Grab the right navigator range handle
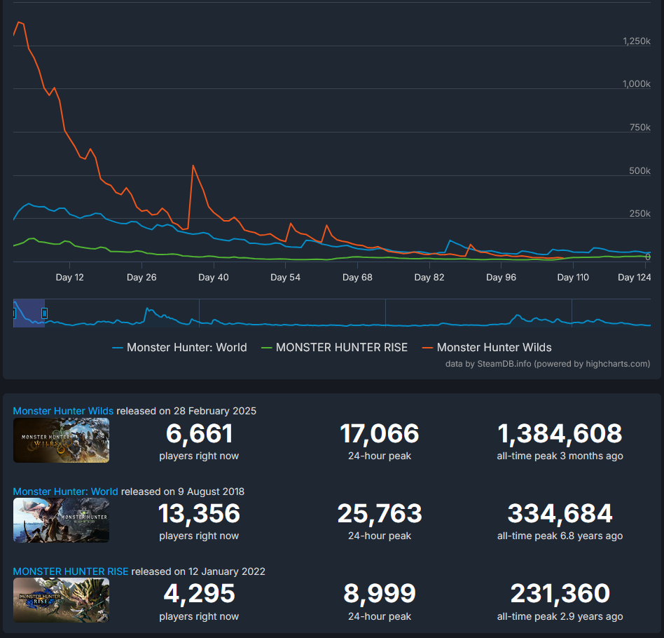Screen dimensions: 664x638 pos(44,313)
